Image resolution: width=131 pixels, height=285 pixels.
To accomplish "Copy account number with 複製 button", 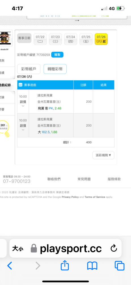I will tap(57, 55).
